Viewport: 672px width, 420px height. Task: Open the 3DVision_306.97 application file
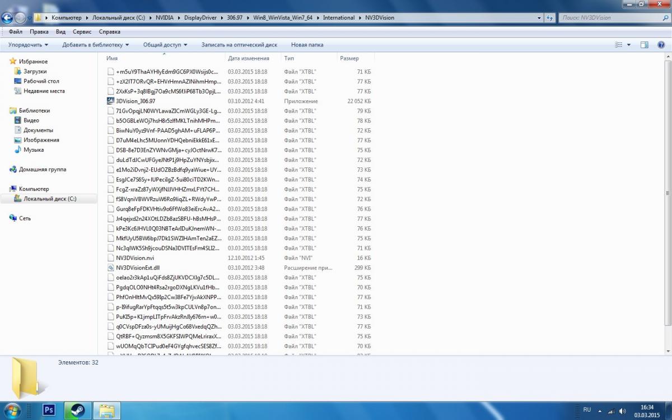(135, 101)
